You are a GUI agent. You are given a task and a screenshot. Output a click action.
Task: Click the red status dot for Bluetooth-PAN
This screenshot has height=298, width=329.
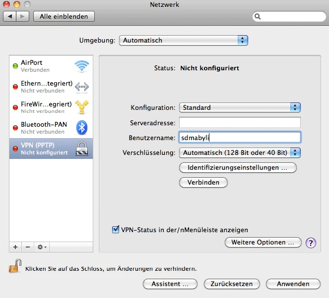[x=15, y=128]
